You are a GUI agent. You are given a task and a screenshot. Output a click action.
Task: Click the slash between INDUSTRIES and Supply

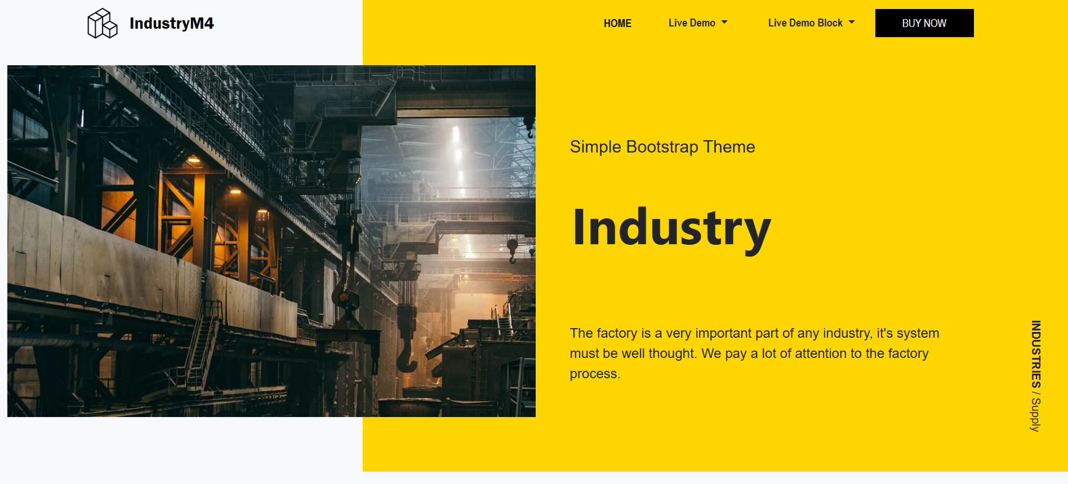(1035, 393)
